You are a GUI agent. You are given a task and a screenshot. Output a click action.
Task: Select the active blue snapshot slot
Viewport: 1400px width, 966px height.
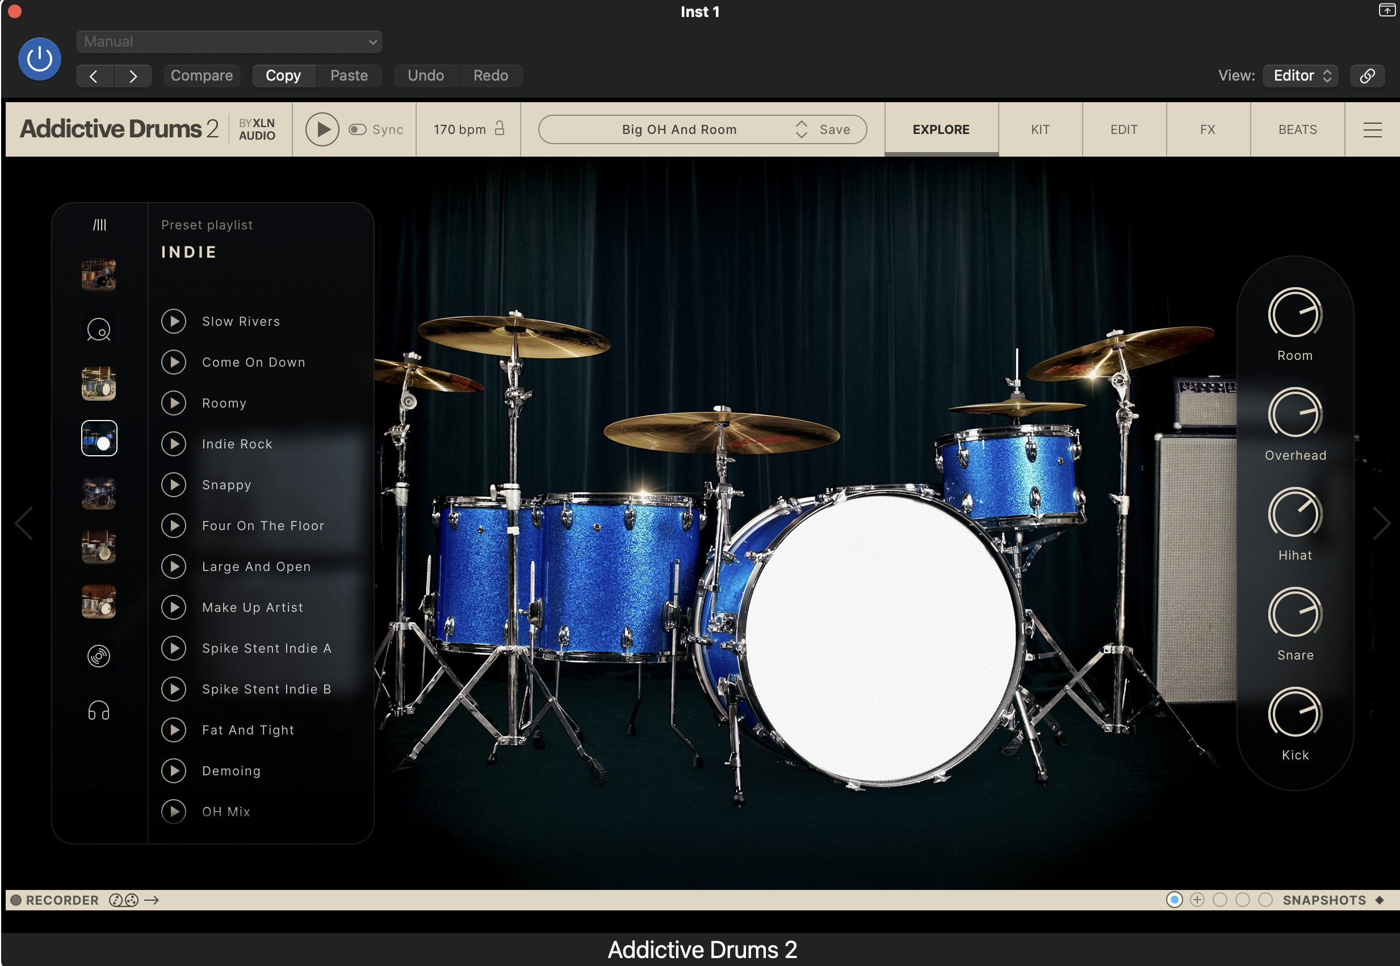click(1174, 900)
